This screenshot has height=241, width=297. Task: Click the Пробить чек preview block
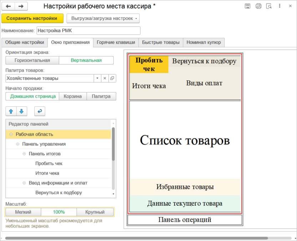(x=149, y=64)
